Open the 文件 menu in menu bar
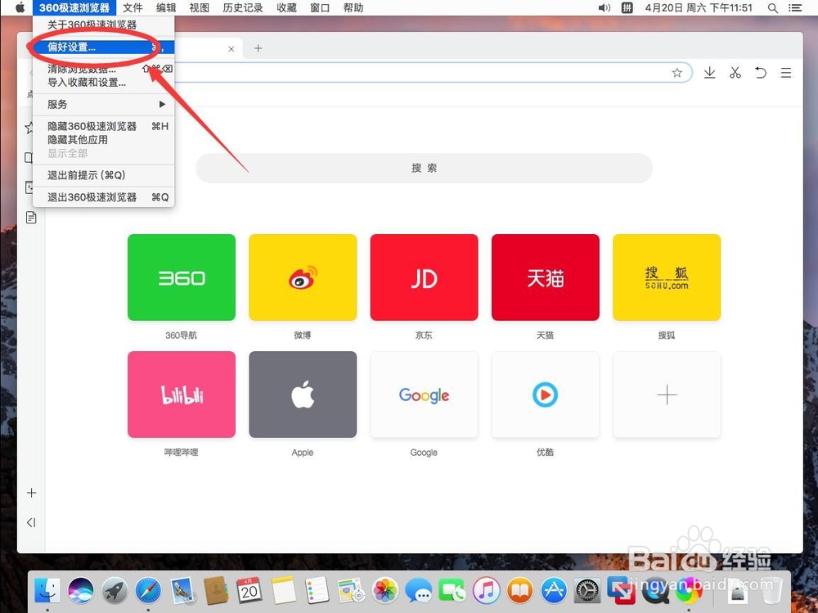The image size is (818, 613). (x=133, y=8)
